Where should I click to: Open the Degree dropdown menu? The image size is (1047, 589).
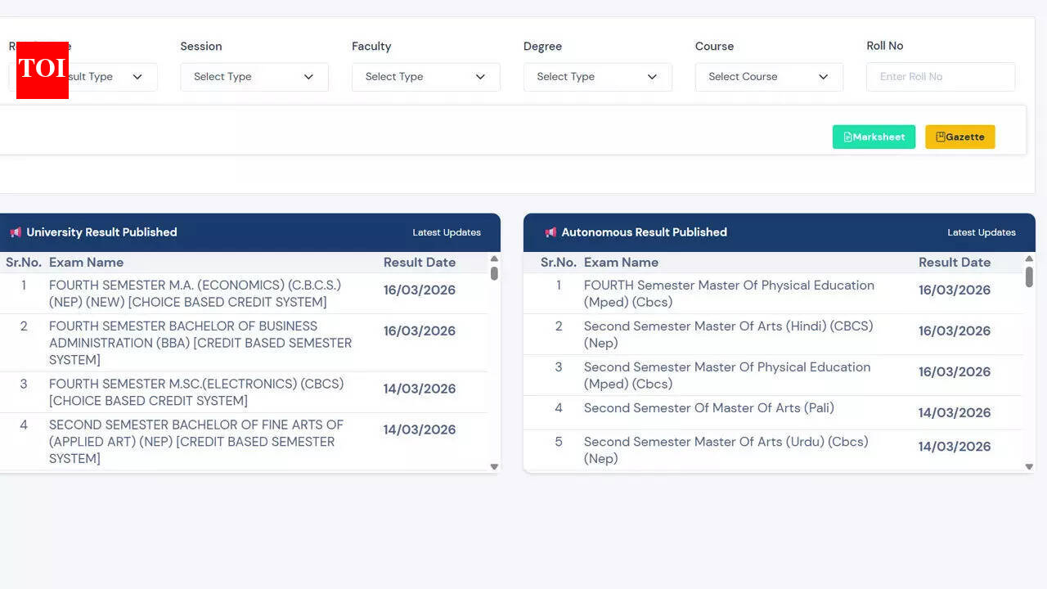tap(597, 77)
